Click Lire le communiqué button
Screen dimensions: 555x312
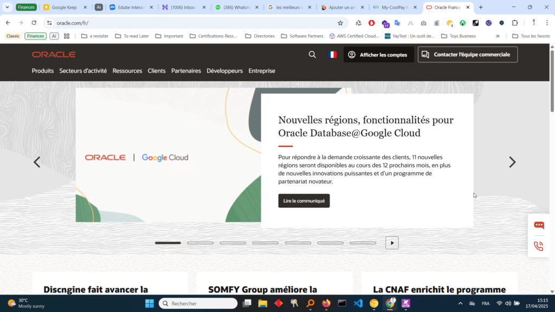tap(304, 200)
